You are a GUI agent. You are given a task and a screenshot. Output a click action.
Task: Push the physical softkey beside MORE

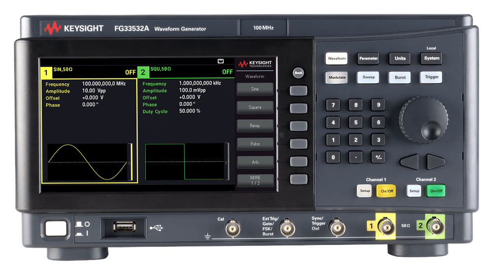298,179
